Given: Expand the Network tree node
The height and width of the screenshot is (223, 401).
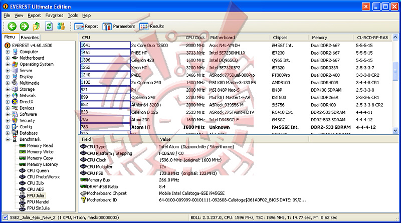Looking at the screenshot, I should (x=8, y=95).
